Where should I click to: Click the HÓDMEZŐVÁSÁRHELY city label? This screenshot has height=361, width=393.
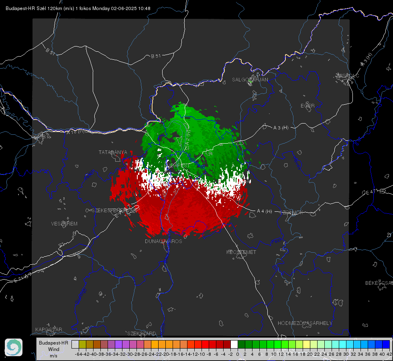[x=305, y=323]
